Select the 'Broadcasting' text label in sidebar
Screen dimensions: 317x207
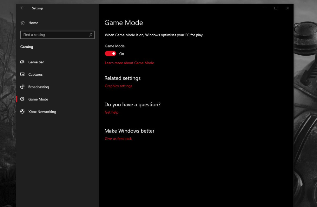pyautogui.click(x=38, y=87)
